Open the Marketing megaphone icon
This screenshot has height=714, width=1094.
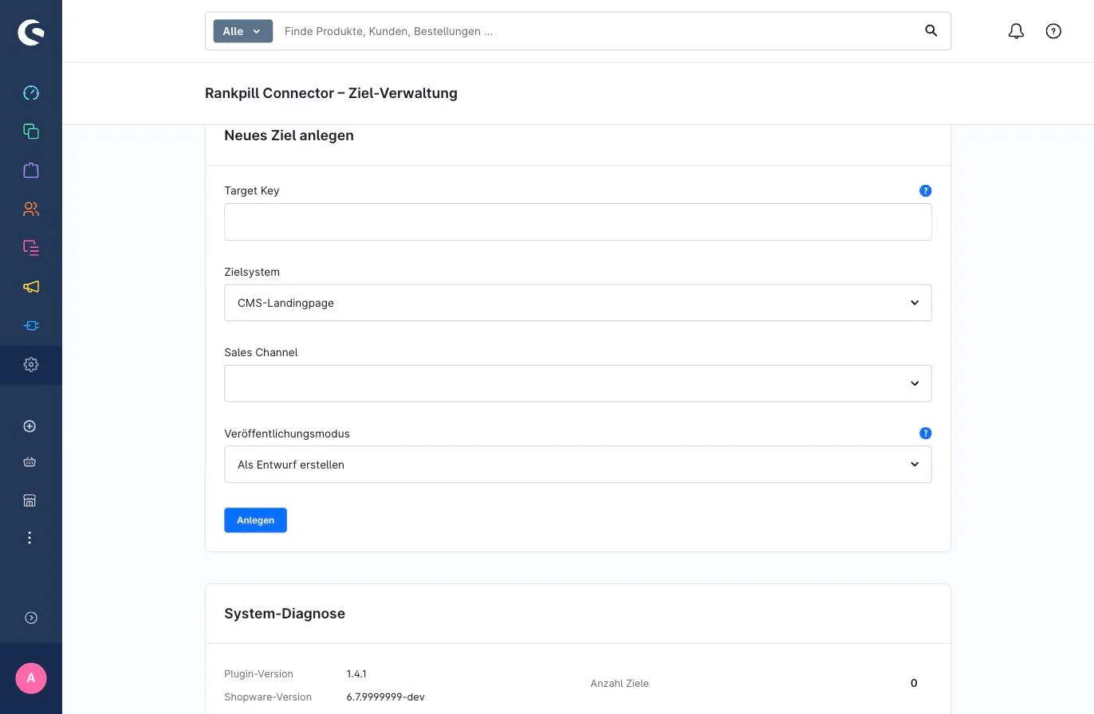tap(31, 287)
